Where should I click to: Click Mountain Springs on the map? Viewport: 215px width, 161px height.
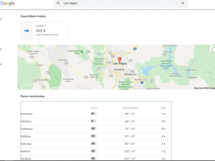tap(94, 76)
